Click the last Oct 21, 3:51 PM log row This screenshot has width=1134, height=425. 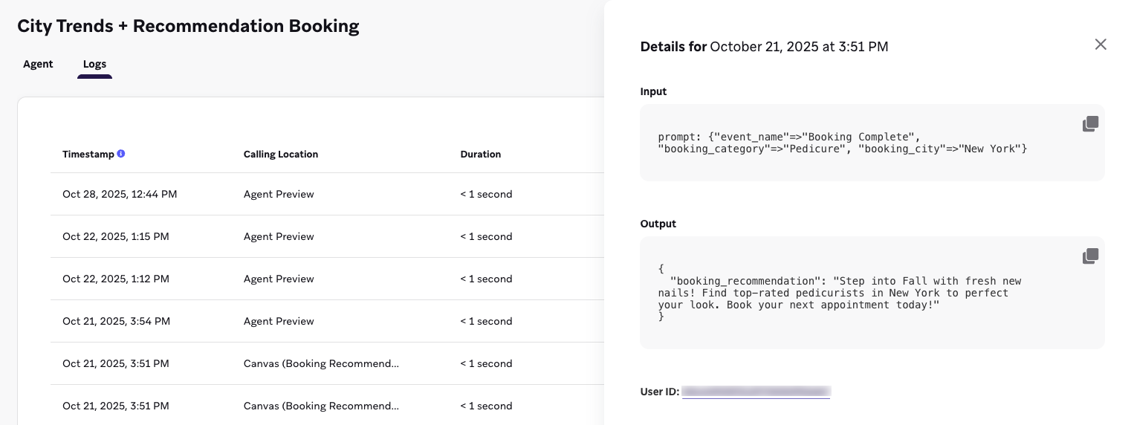(116, 406)
